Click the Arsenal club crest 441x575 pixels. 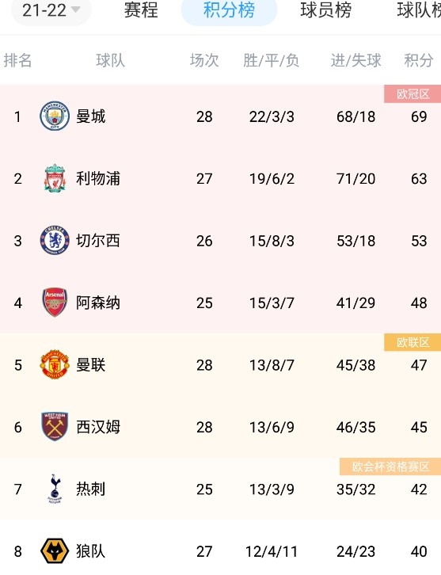click(55, 303)
